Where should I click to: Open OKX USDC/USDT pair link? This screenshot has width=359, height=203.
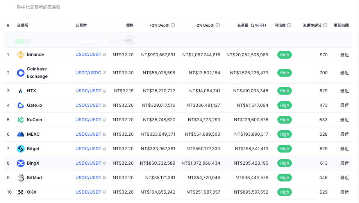88,192
